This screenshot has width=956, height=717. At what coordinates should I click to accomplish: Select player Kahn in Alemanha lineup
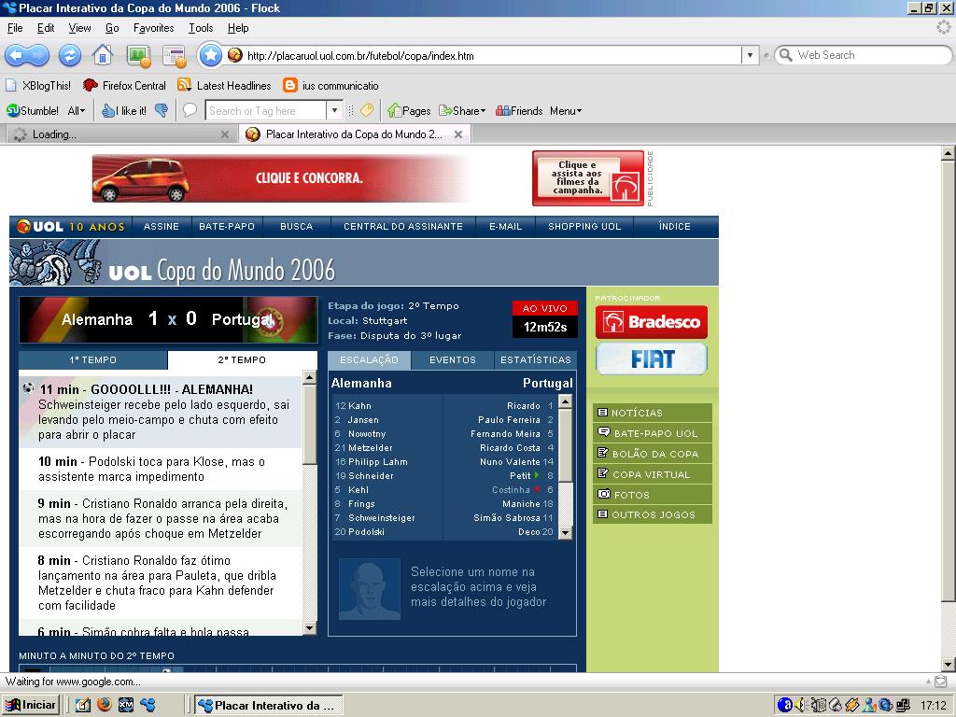(x=359, y=406)
